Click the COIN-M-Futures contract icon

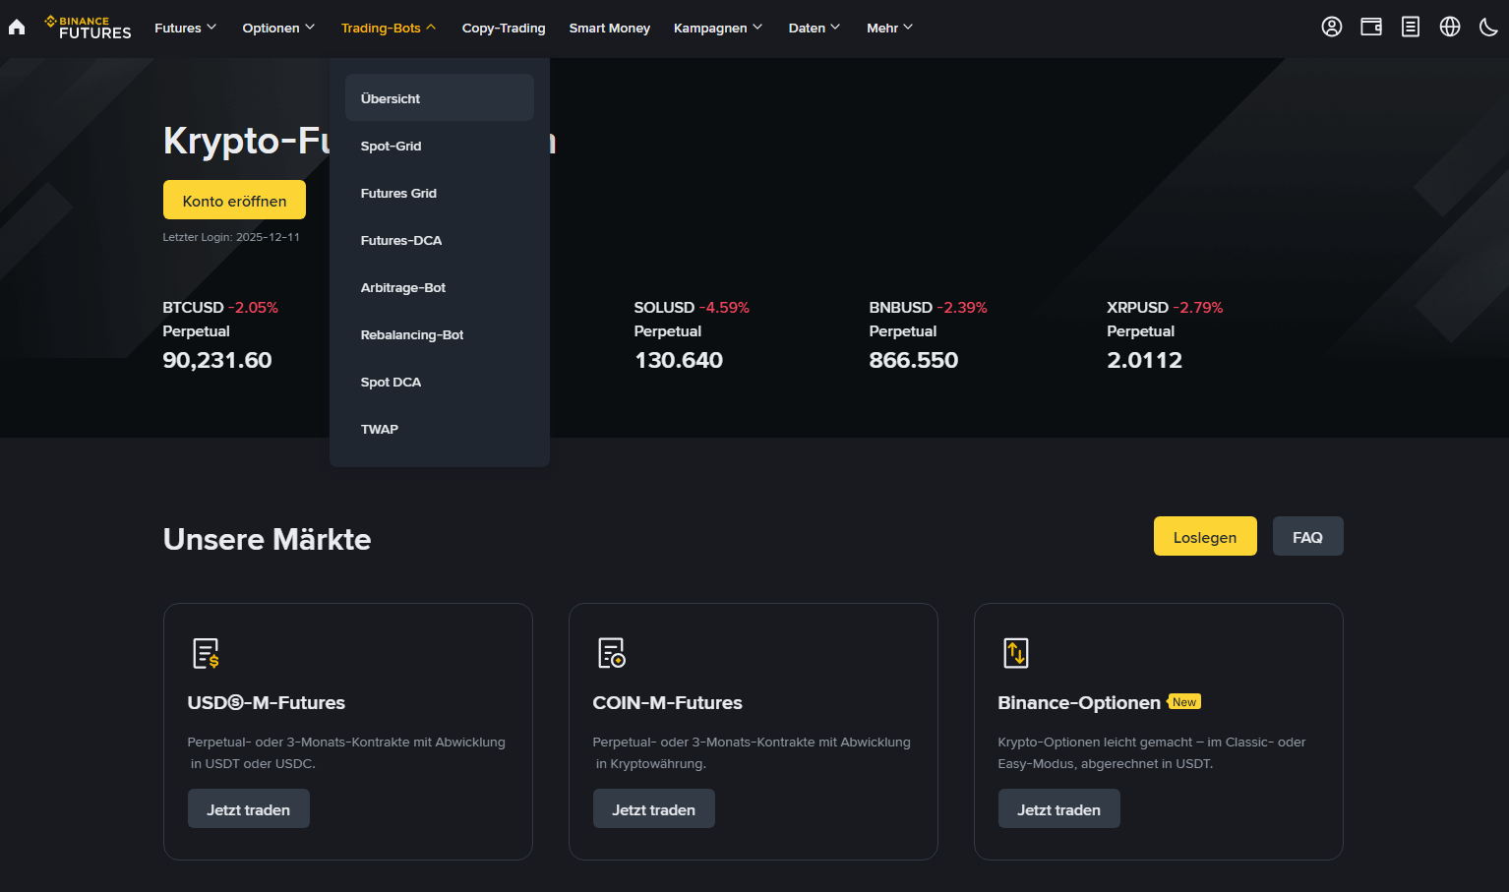[612, 653]
